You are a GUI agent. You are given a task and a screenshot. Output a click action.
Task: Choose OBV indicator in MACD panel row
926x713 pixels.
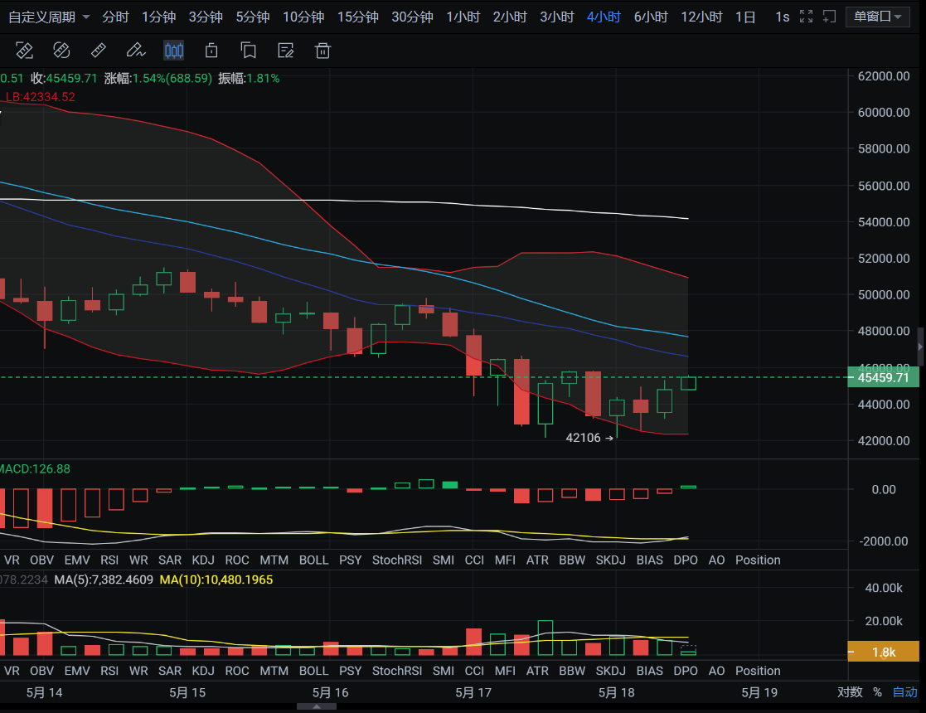click(x=42, y=560)
